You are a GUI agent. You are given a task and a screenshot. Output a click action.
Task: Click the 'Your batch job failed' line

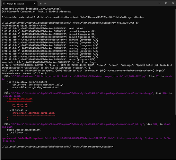tap(49, 62)
